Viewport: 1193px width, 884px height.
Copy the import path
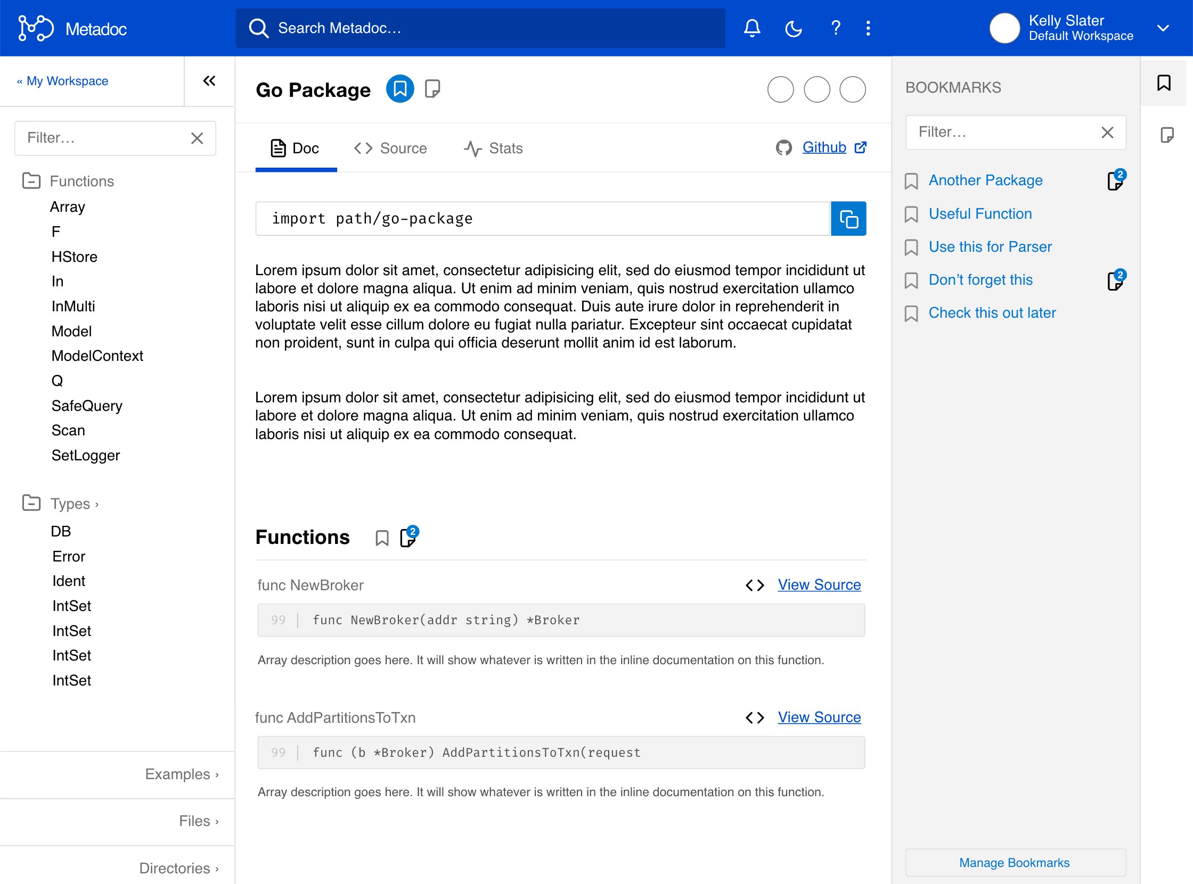click(x=848, y=218)
